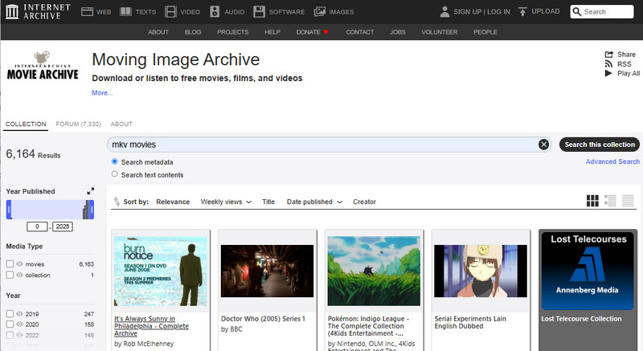
Task: Open It's Always Sunny in Philadelphia link
Action: point(151,326)
